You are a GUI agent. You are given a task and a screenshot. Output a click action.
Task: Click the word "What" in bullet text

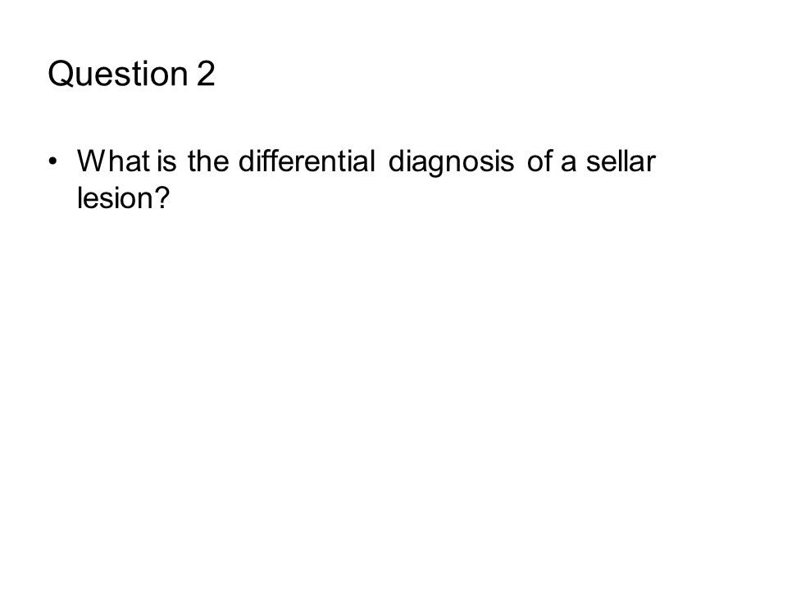113,161
